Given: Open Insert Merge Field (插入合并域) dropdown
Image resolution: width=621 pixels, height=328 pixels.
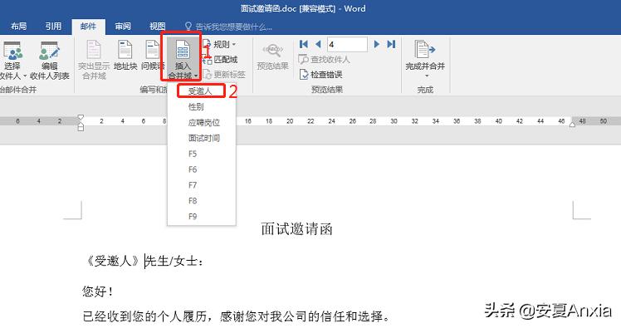Looking at the screenshot, I should click(183, 60).
